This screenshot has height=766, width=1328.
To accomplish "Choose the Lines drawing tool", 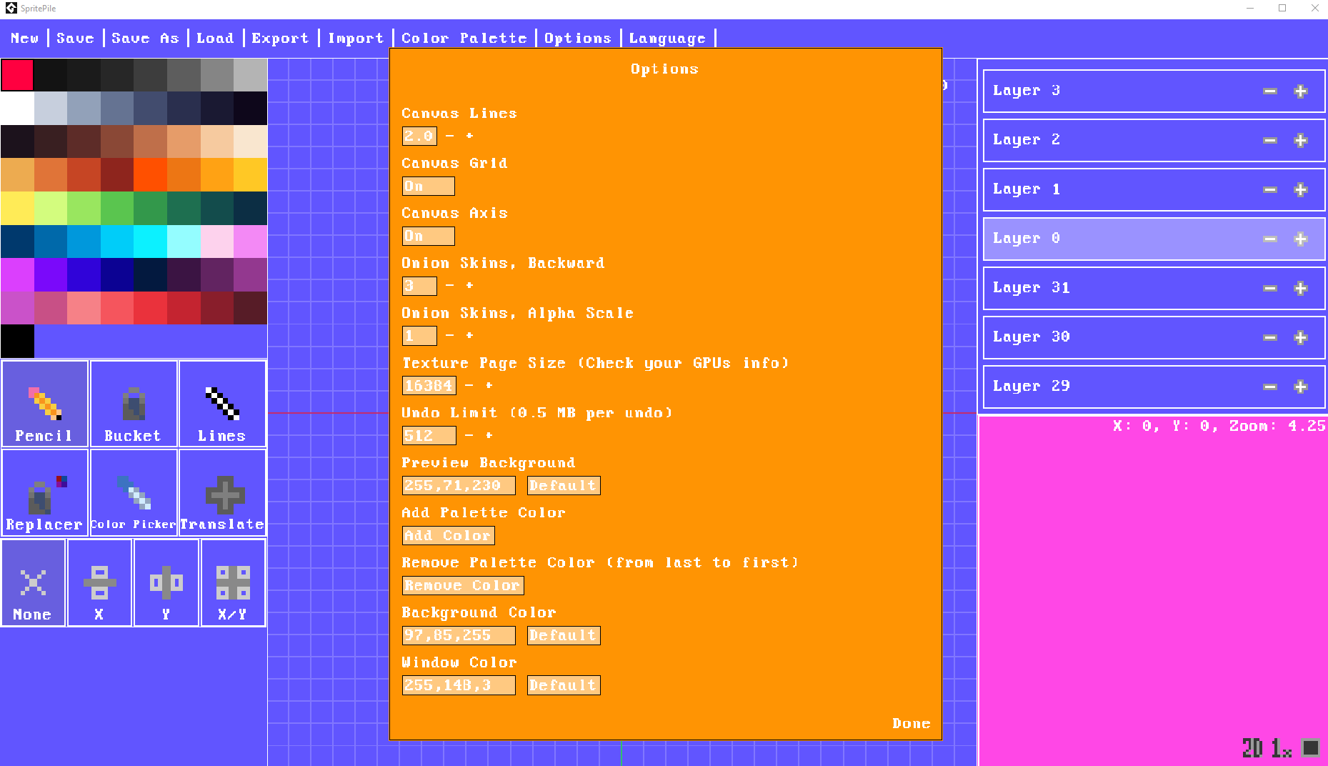I will tap(222, 404).
